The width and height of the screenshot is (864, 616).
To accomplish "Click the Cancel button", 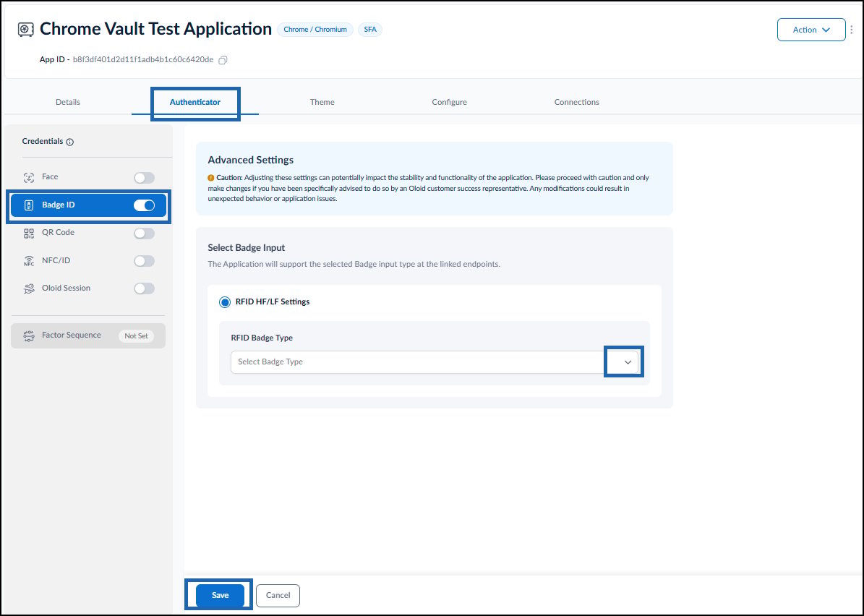I will pos(278,595).
